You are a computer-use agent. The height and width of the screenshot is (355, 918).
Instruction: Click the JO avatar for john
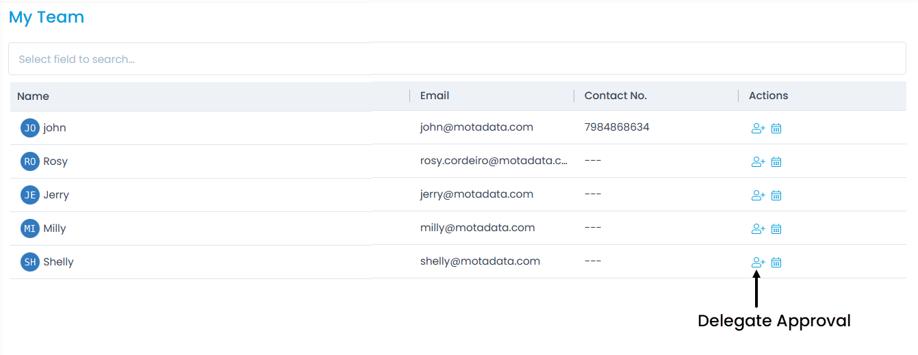30,128
